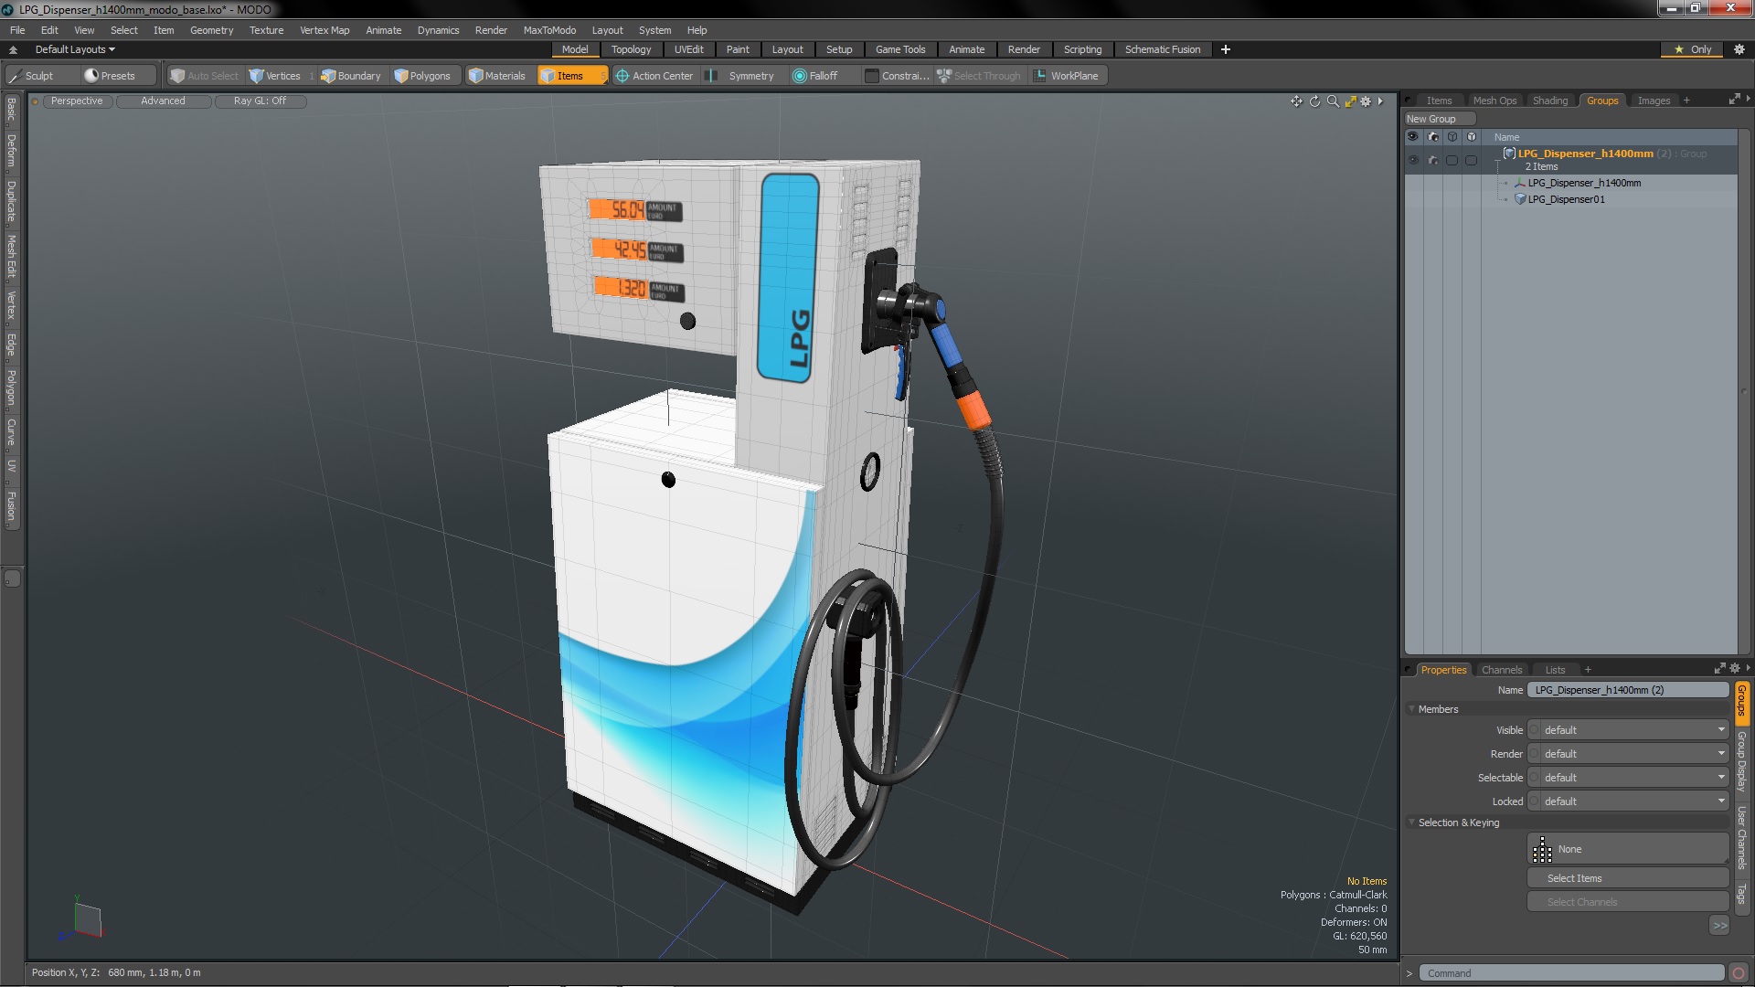Toggle locked box for LPG_Dispenser_h1400mm group
Viewport: 1755px width, 987px height.
pyautogui.click(x=1471, y=160)
